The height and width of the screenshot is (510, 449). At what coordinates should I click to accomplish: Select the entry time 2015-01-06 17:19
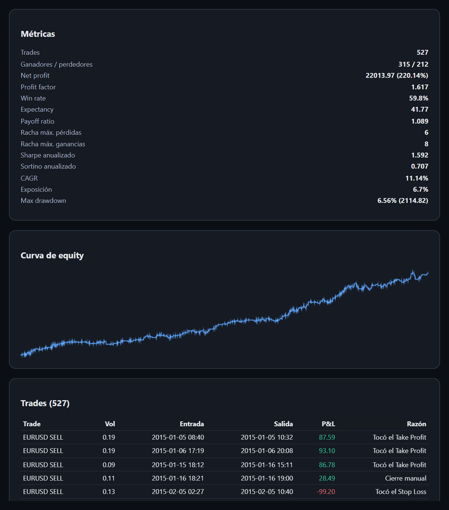[x=178, y=451]
